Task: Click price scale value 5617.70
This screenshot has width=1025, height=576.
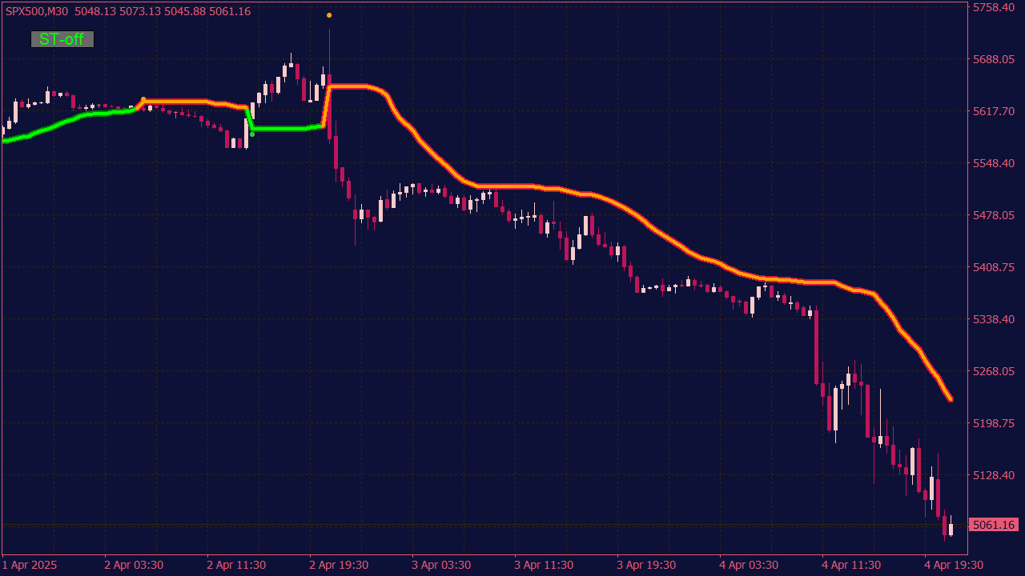Action: pos(994,111)
